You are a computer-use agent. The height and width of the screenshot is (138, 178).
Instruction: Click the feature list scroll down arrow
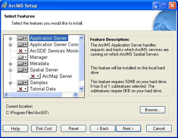81,88
